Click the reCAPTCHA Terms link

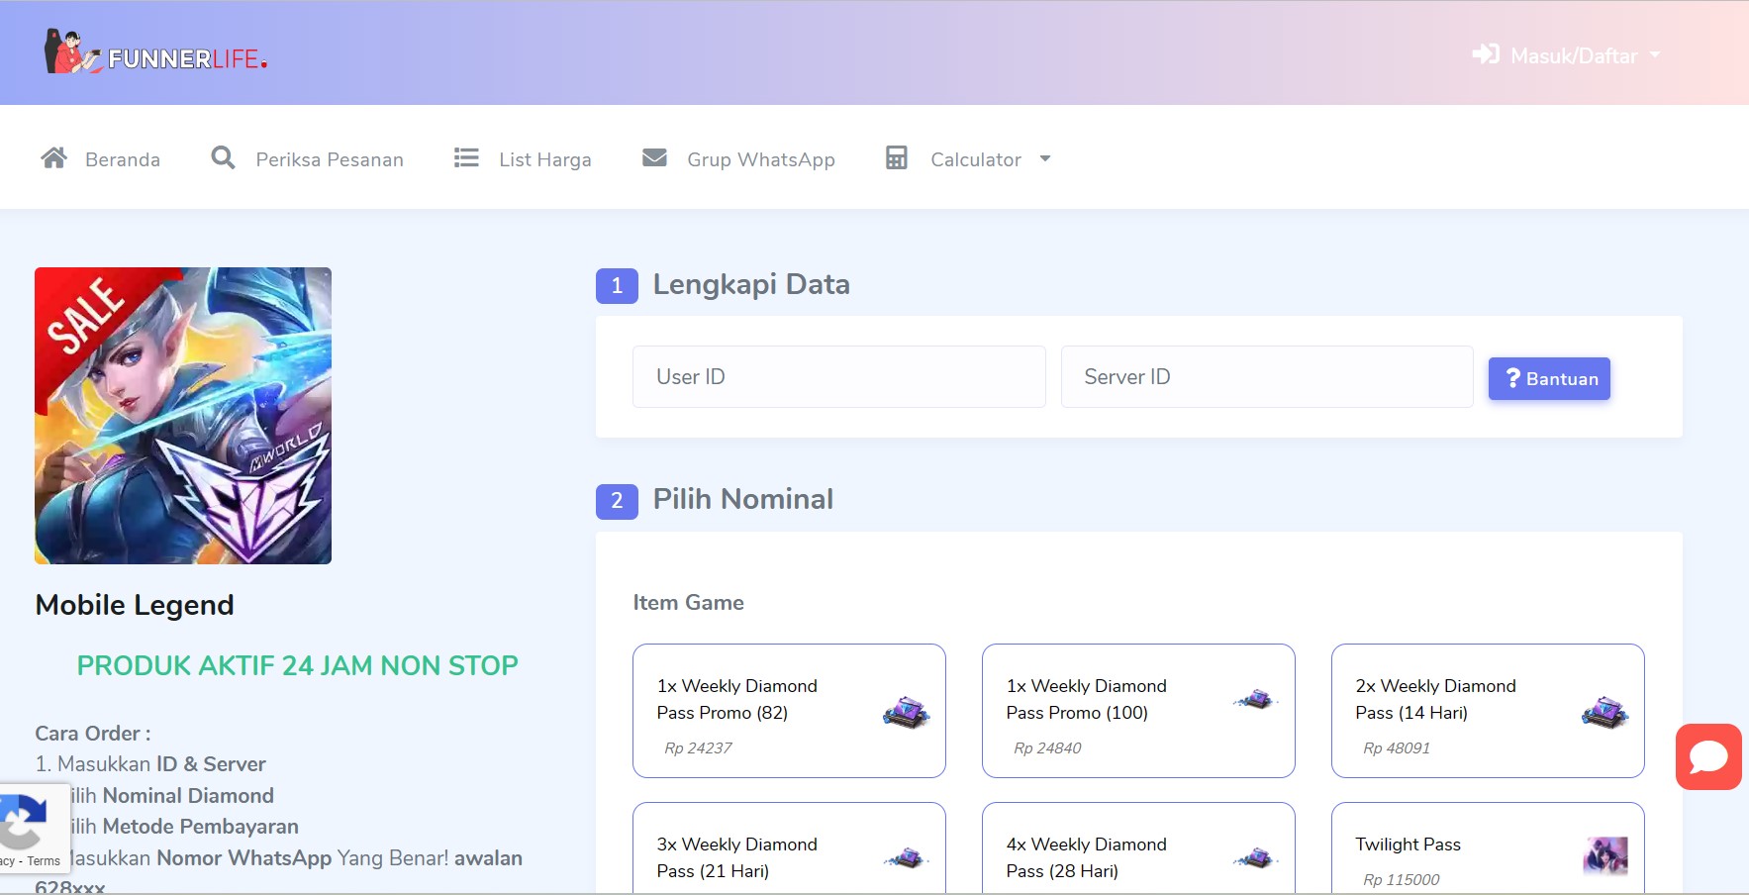coord(44,861)
